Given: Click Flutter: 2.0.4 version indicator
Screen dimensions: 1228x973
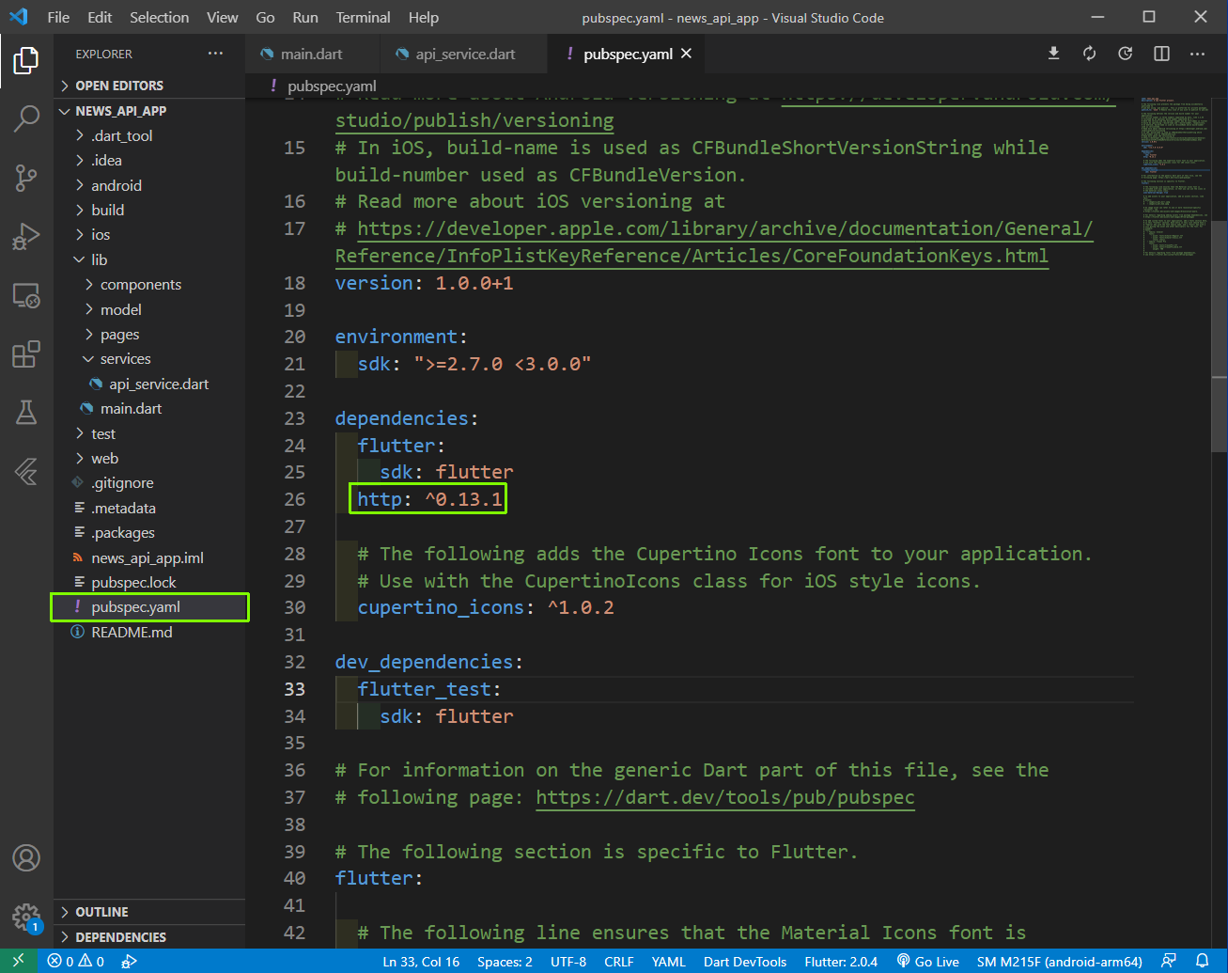Looking at the screenshot, I should tap(841, 961).
